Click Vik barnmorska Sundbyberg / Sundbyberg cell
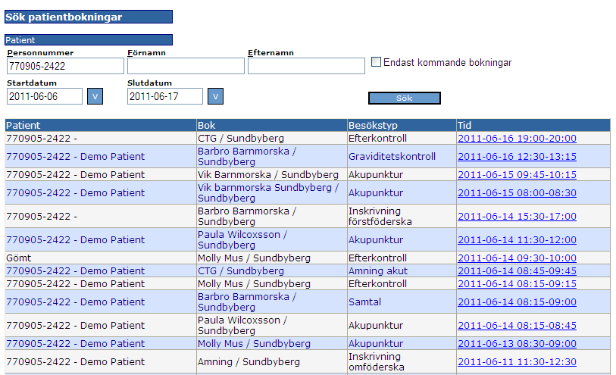616x375 pixels. (272, 192)
